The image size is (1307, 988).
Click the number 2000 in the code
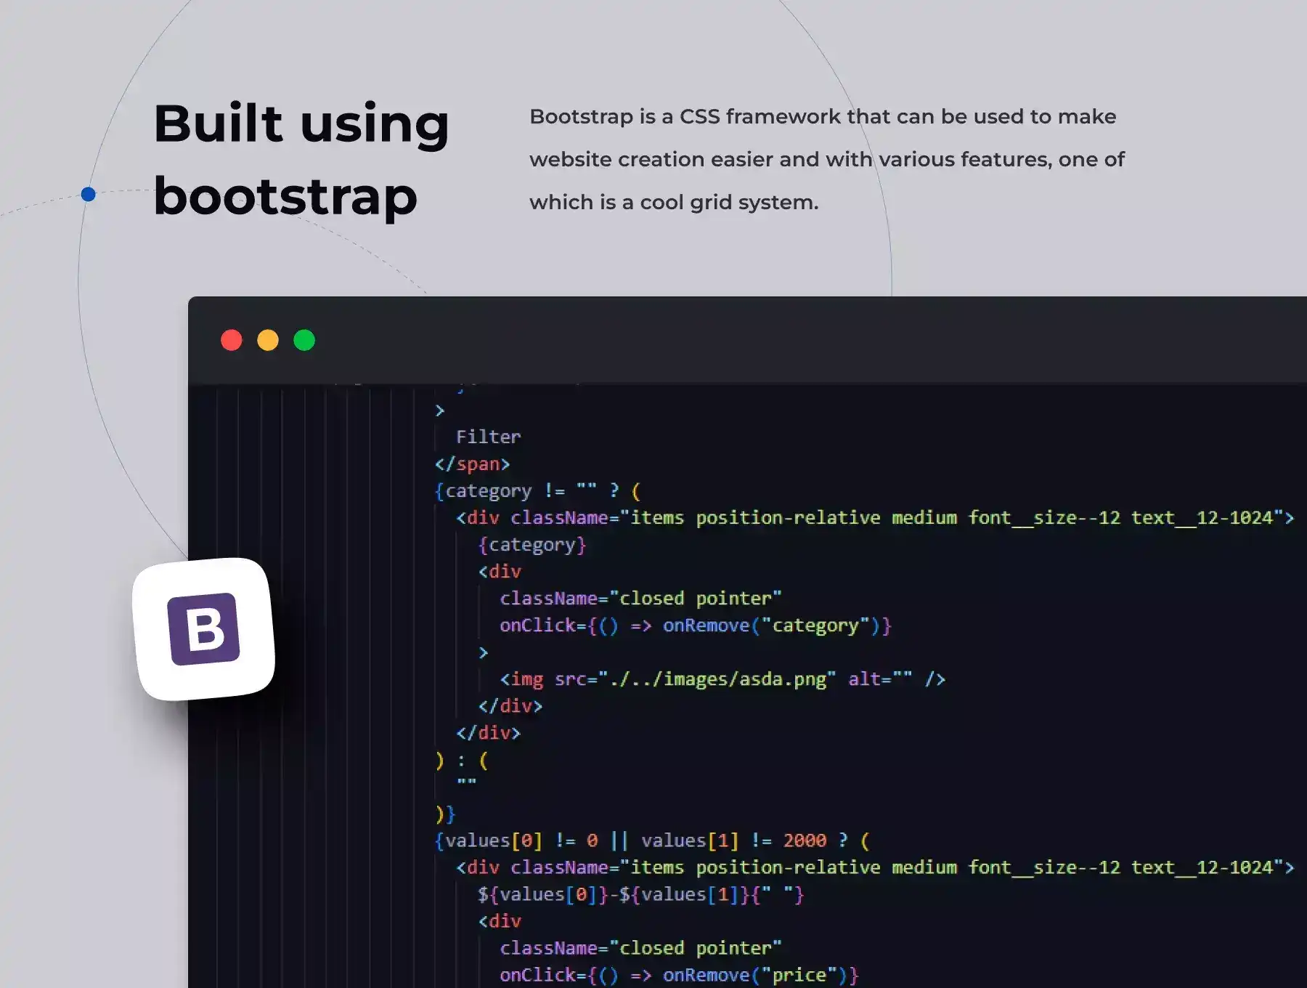point(805,841)
